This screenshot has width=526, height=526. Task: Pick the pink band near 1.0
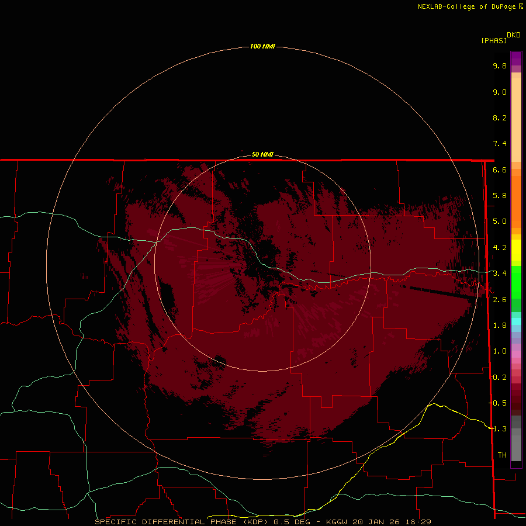click(x=516, y=354)
